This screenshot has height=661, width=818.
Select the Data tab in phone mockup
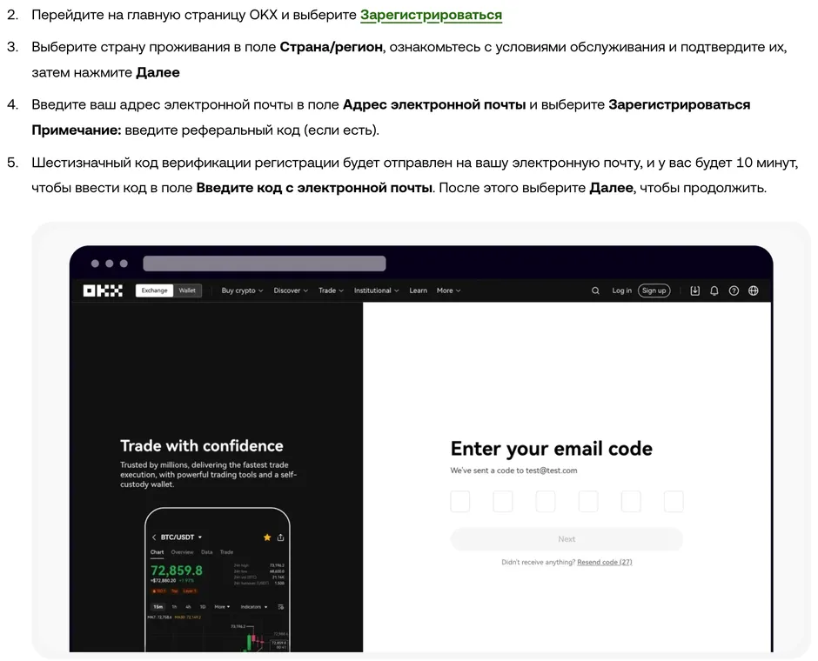(207, 552)
